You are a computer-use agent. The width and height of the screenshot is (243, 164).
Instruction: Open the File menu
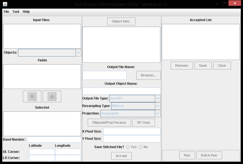tap(6, 12)
